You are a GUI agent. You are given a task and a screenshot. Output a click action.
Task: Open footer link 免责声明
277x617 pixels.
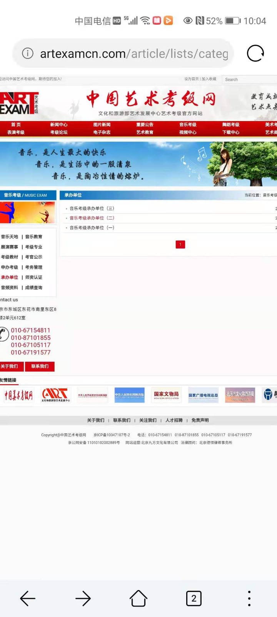click(x=200, y=420)
